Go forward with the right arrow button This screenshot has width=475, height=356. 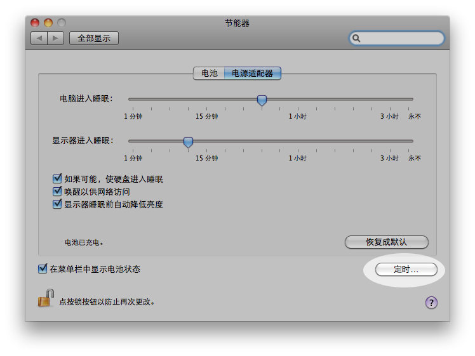click(x=55, y=38)
